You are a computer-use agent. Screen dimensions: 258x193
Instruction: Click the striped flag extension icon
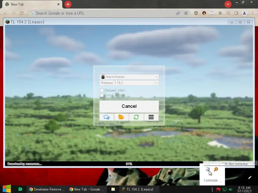point(212,13)
